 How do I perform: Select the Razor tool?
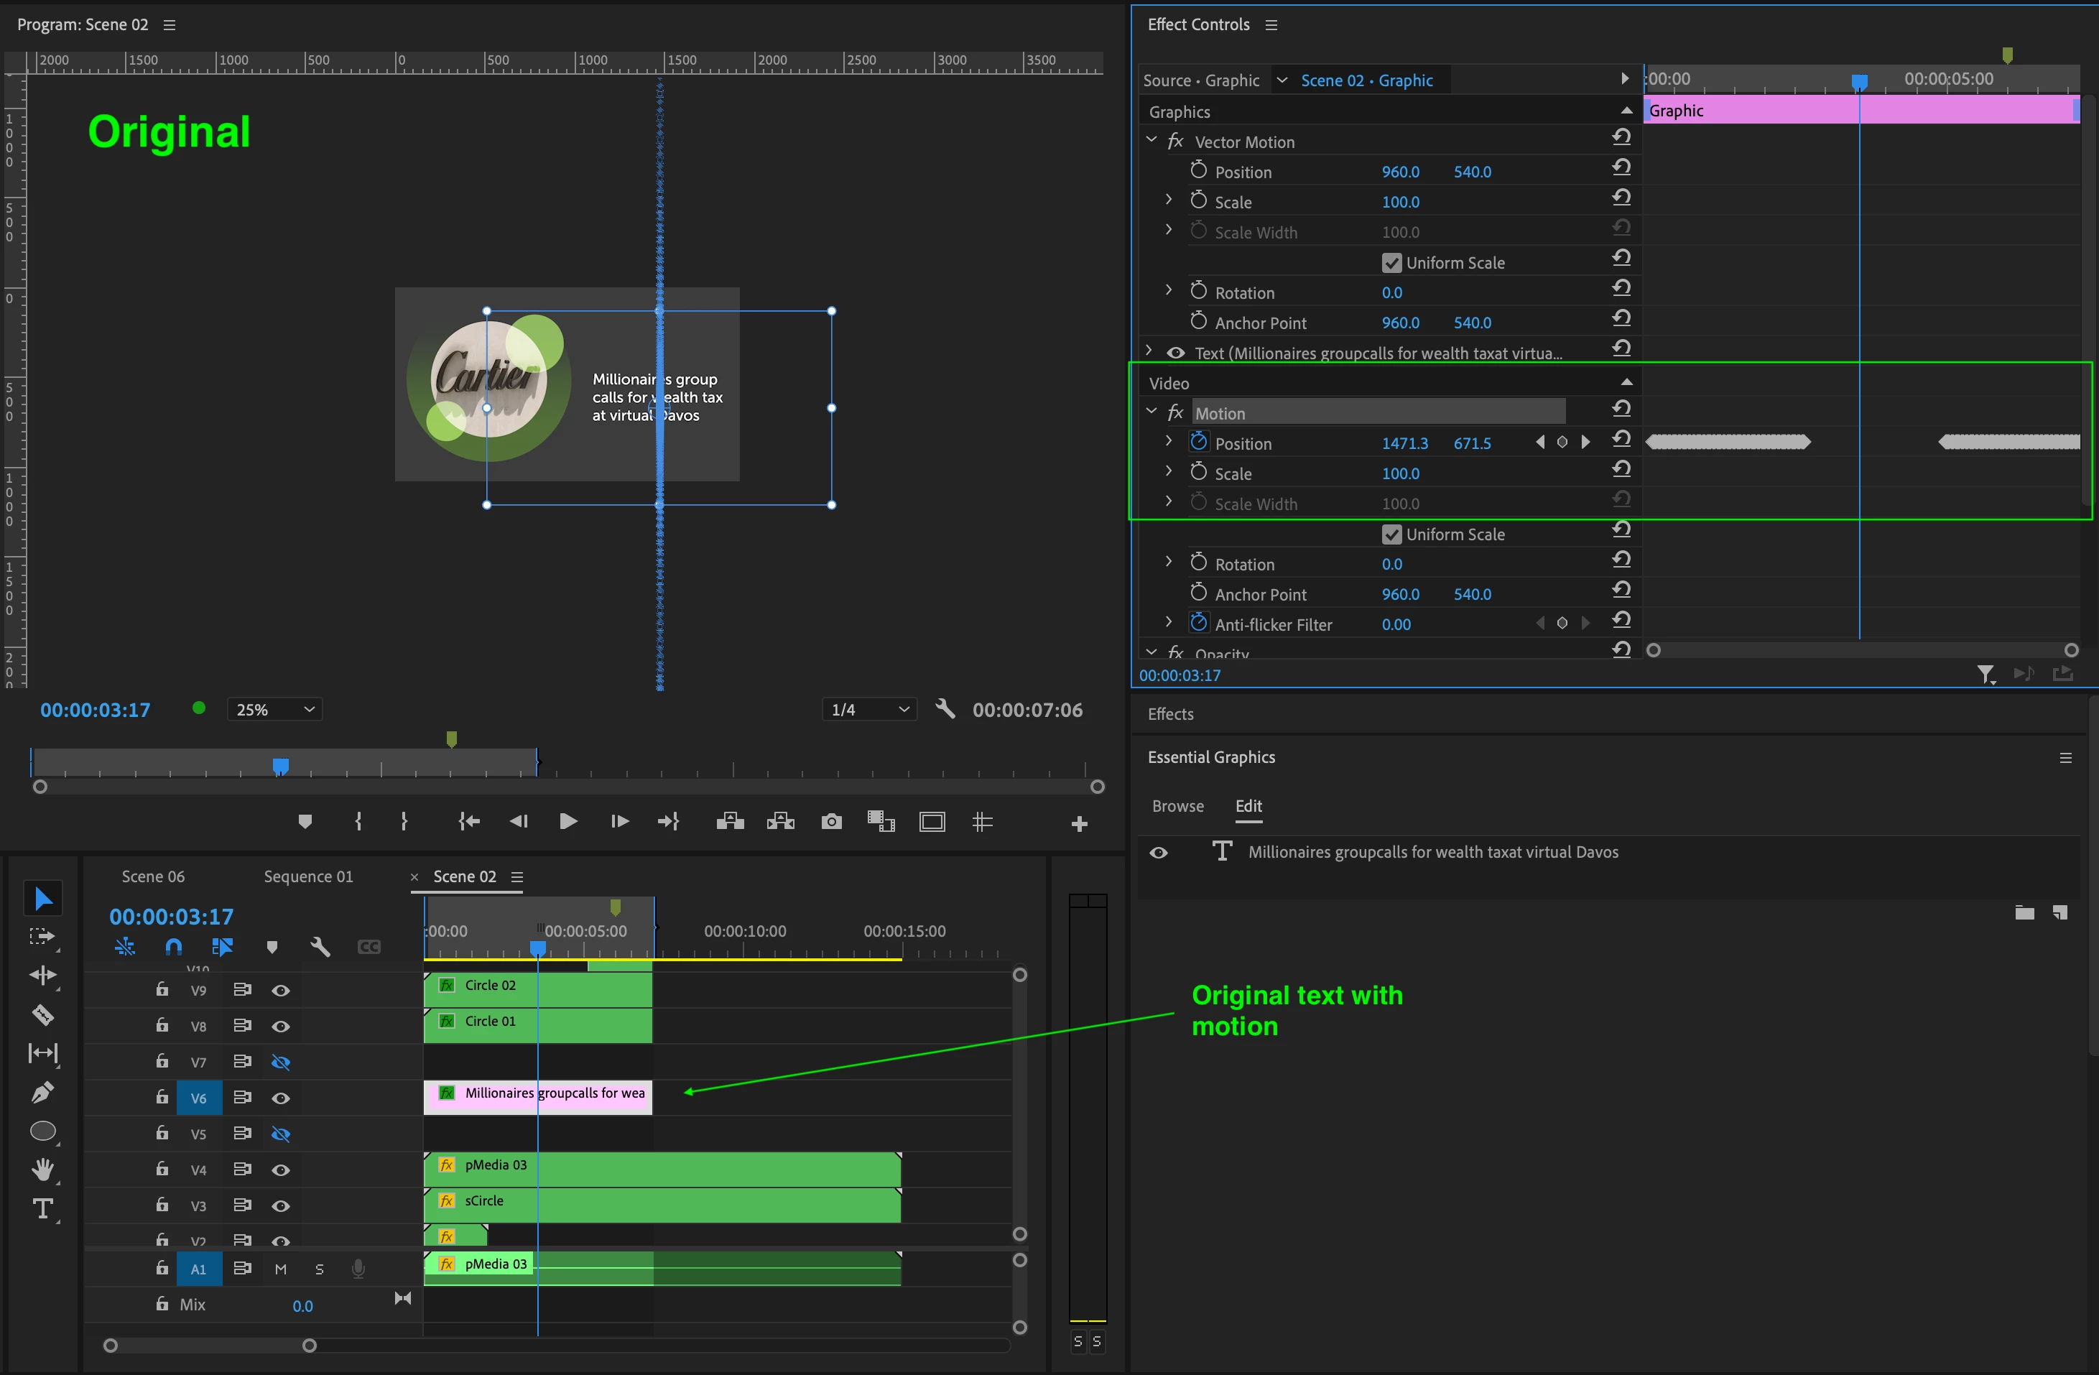(42, 1014)
